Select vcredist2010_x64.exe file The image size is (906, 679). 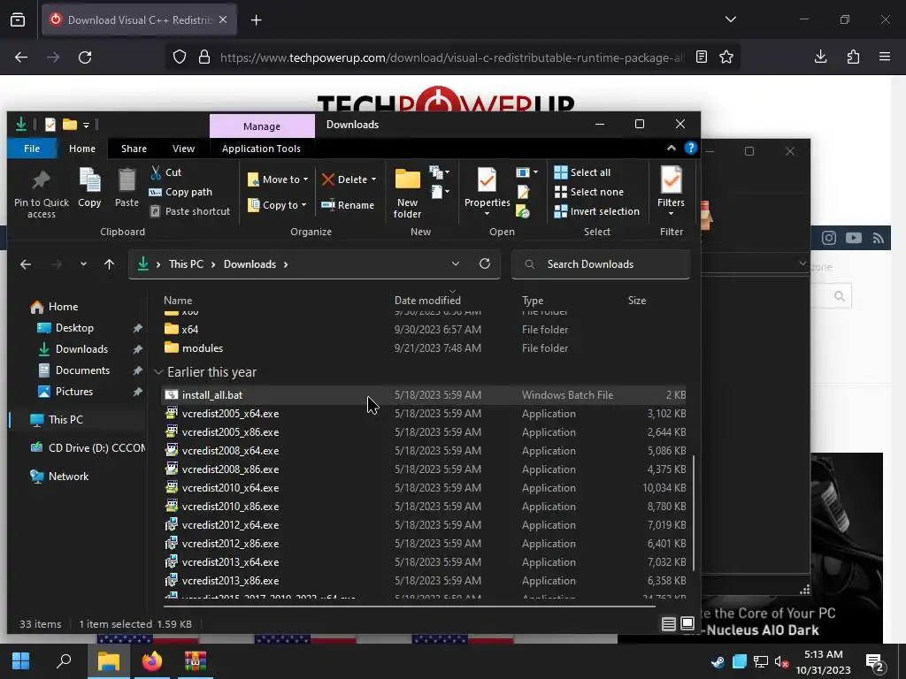click(x=424, y=488)
